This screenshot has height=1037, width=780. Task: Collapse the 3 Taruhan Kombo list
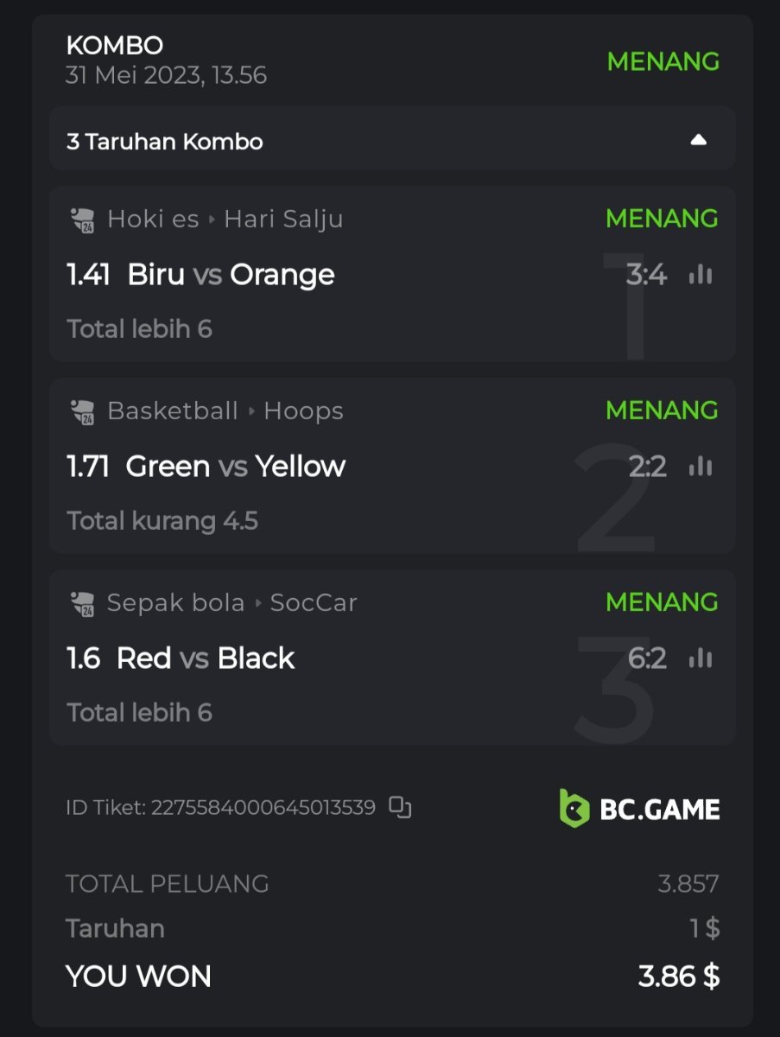[x=699, y=140]
